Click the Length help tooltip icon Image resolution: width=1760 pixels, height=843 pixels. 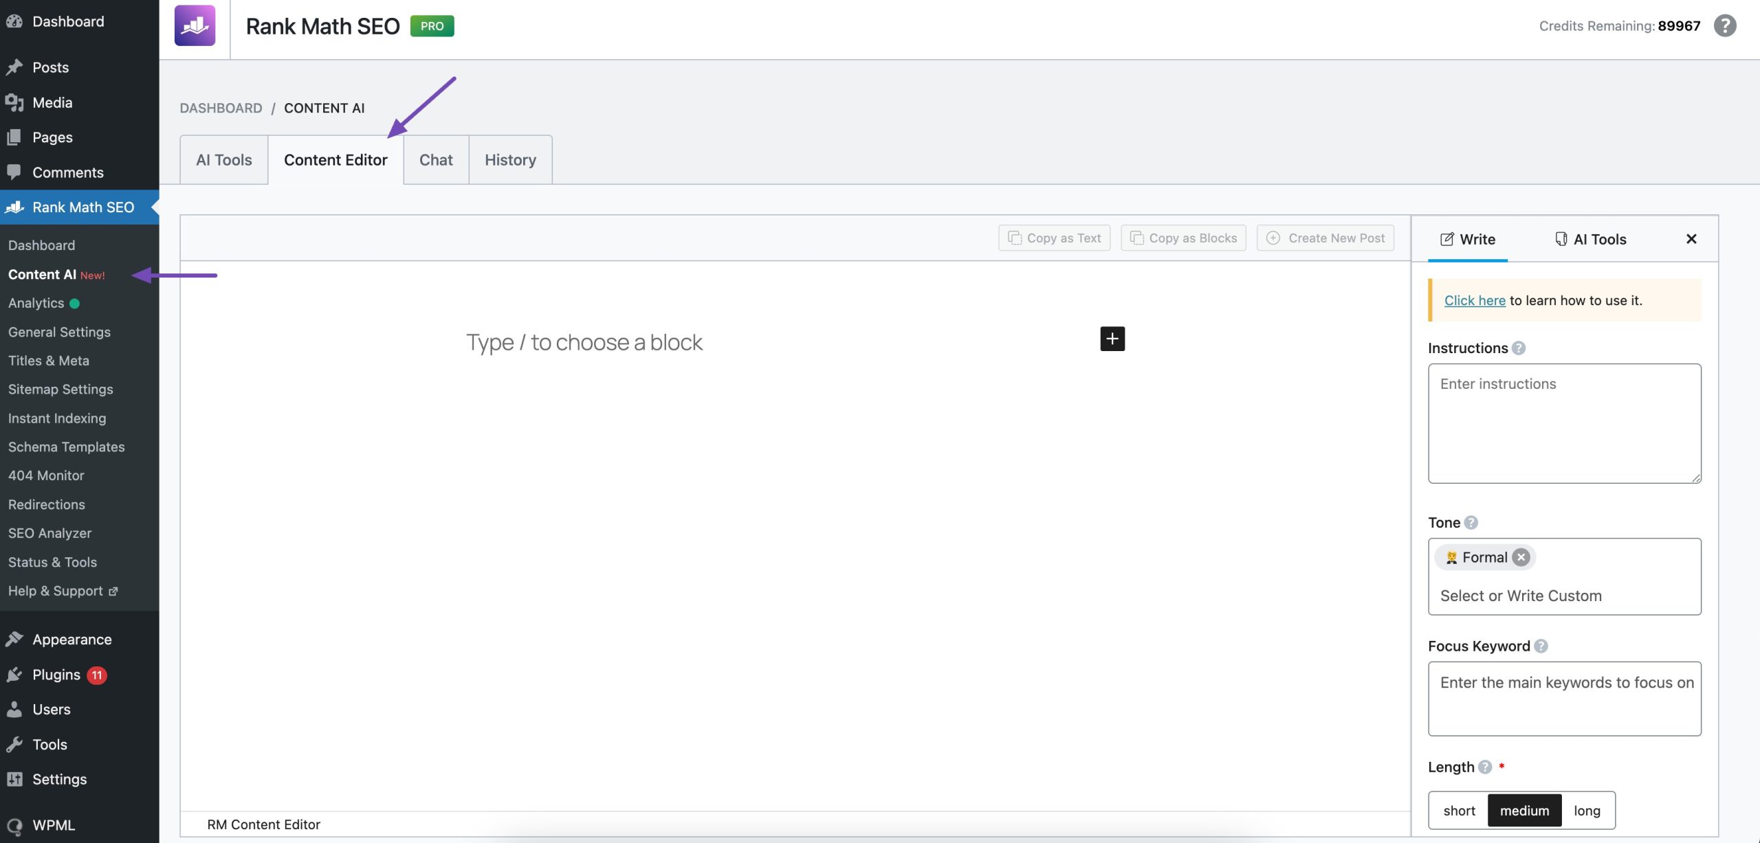1485,767
